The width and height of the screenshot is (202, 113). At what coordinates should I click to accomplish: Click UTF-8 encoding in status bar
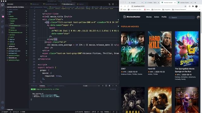(x=94, y=112)
